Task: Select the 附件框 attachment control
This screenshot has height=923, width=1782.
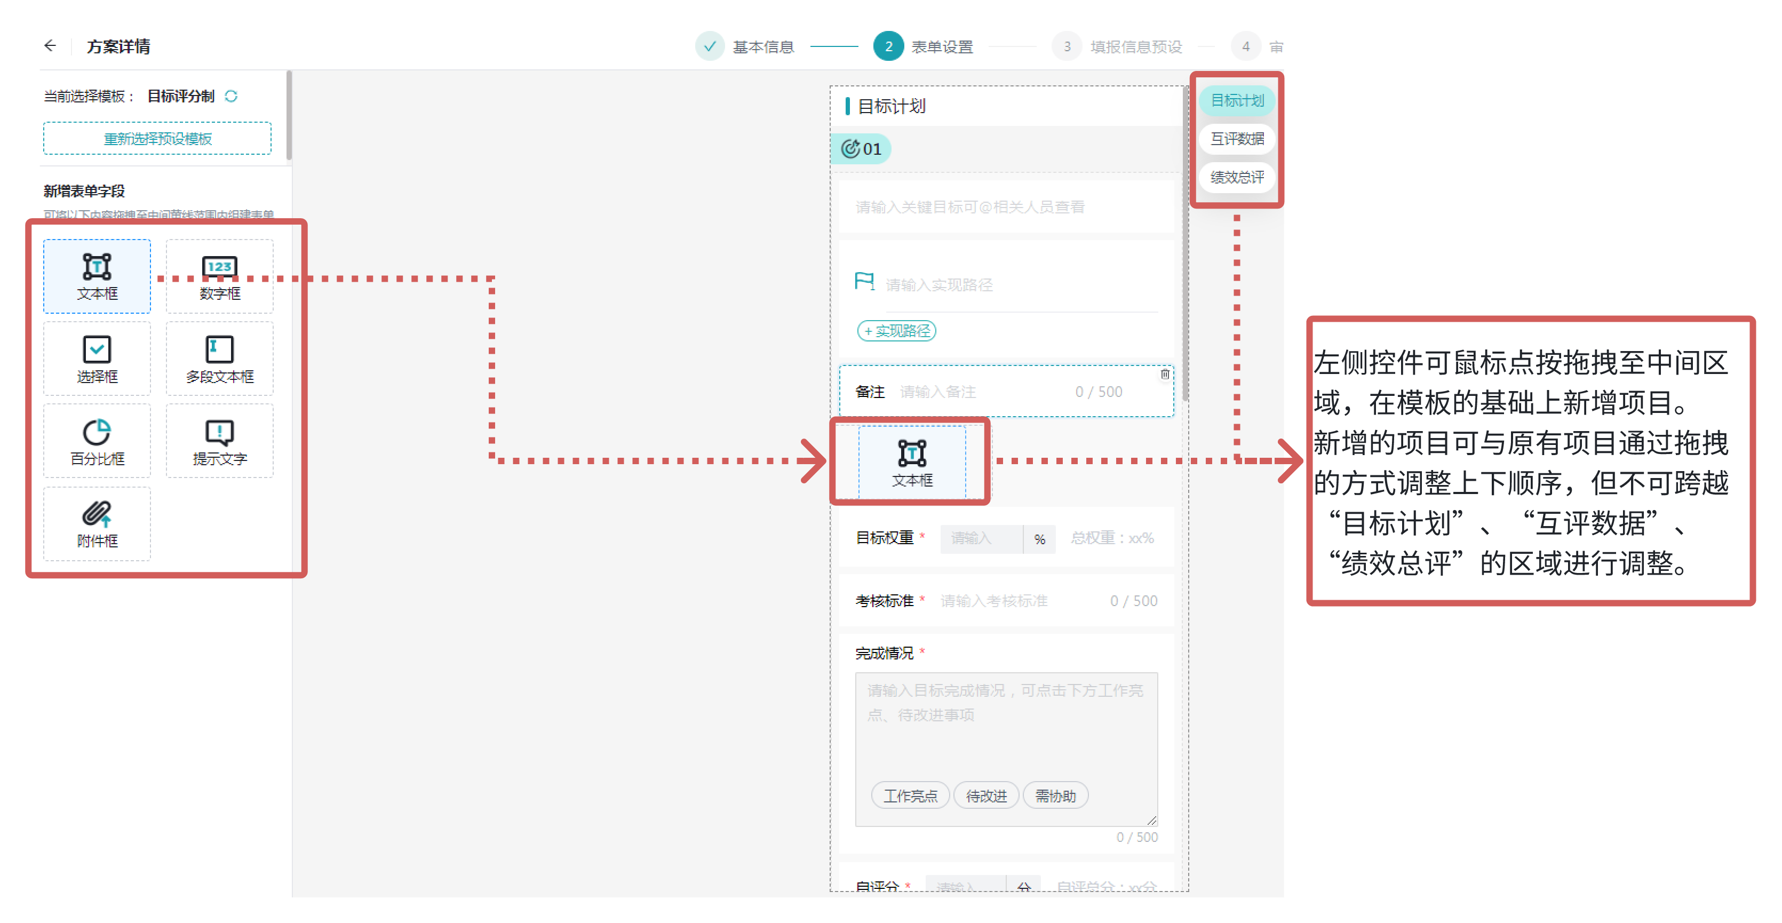Action: pos(97,524)
